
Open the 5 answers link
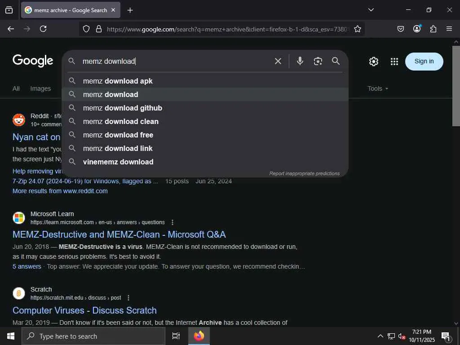(x=27, y=266)
